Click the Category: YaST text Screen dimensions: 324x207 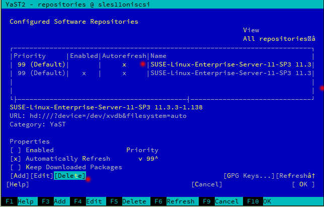pos(38,124)
